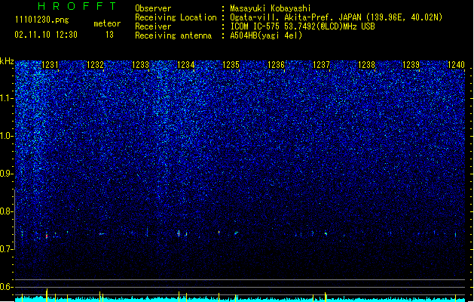The image size is (474, 302).
Task: Click the 1235 time marker
Action: [231, 65]
